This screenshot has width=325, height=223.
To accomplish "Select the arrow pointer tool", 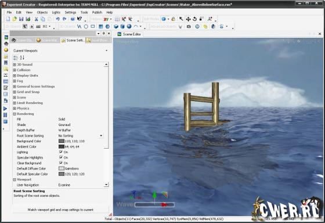I will (x=181, y=19).
